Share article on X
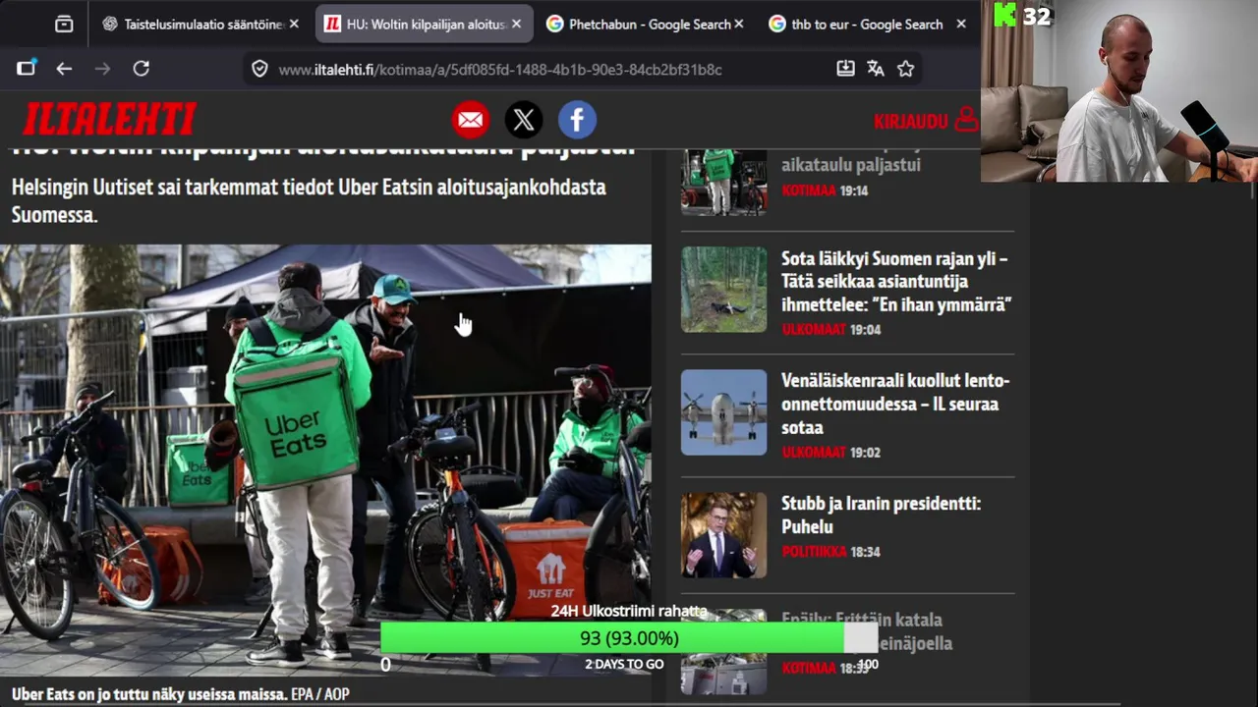 524,120
